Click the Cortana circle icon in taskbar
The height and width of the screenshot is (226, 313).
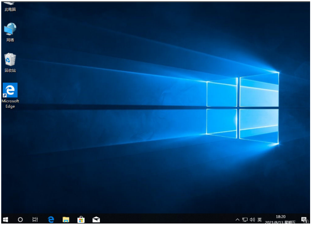pyautogui.click(x=20, y=219)
